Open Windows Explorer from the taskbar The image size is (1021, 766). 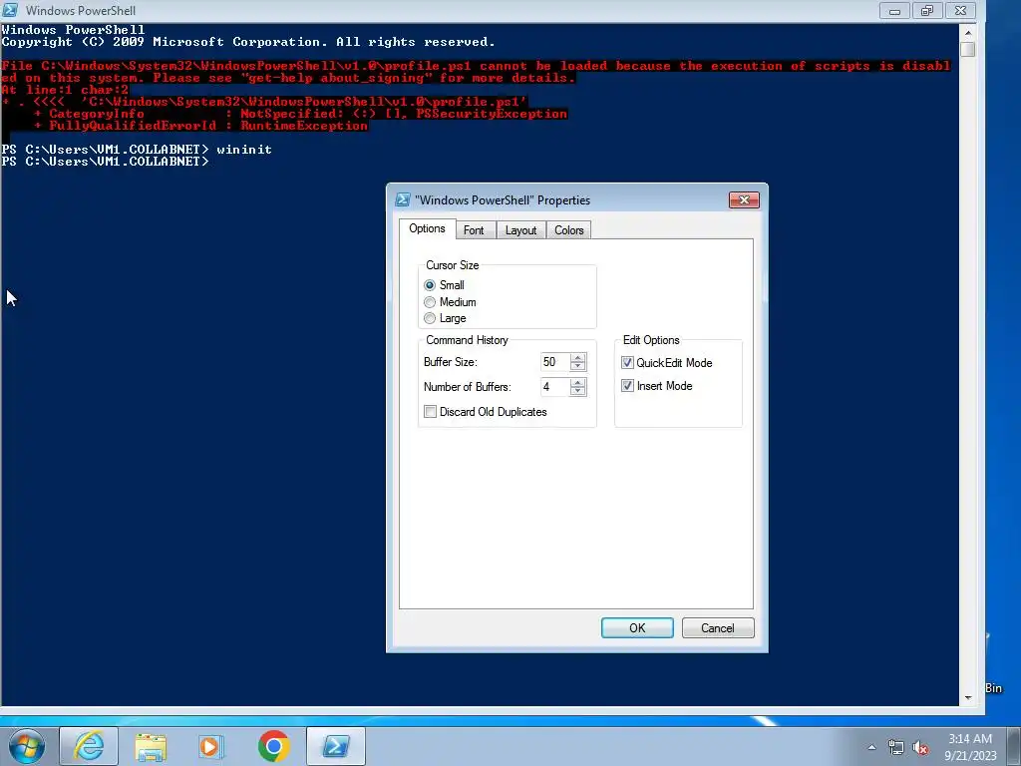coord(151,746)
